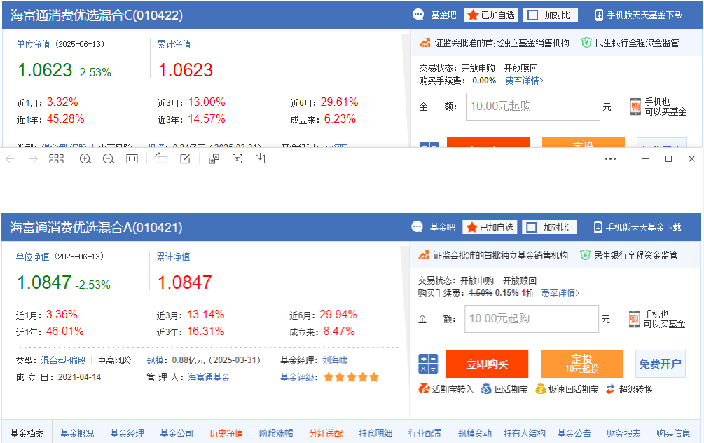Switch to 分红送配 tab
704x443 pixels.
click(x=326, y=434)
